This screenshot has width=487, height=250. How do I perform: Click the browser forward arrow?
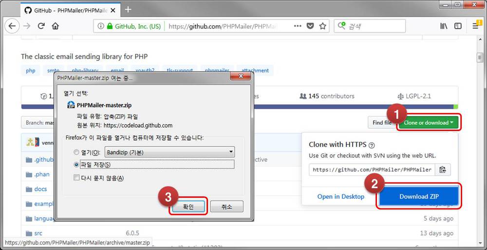click(27, 26)
